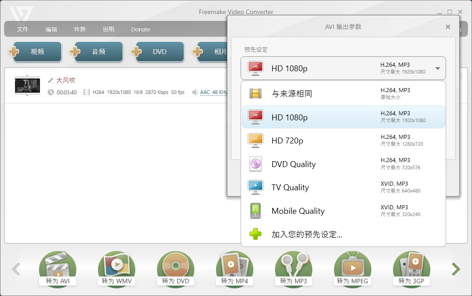472x296 pixels.
Task: Convert to DVD with 转为 DVD icon
Action: (x=176, y=269)
